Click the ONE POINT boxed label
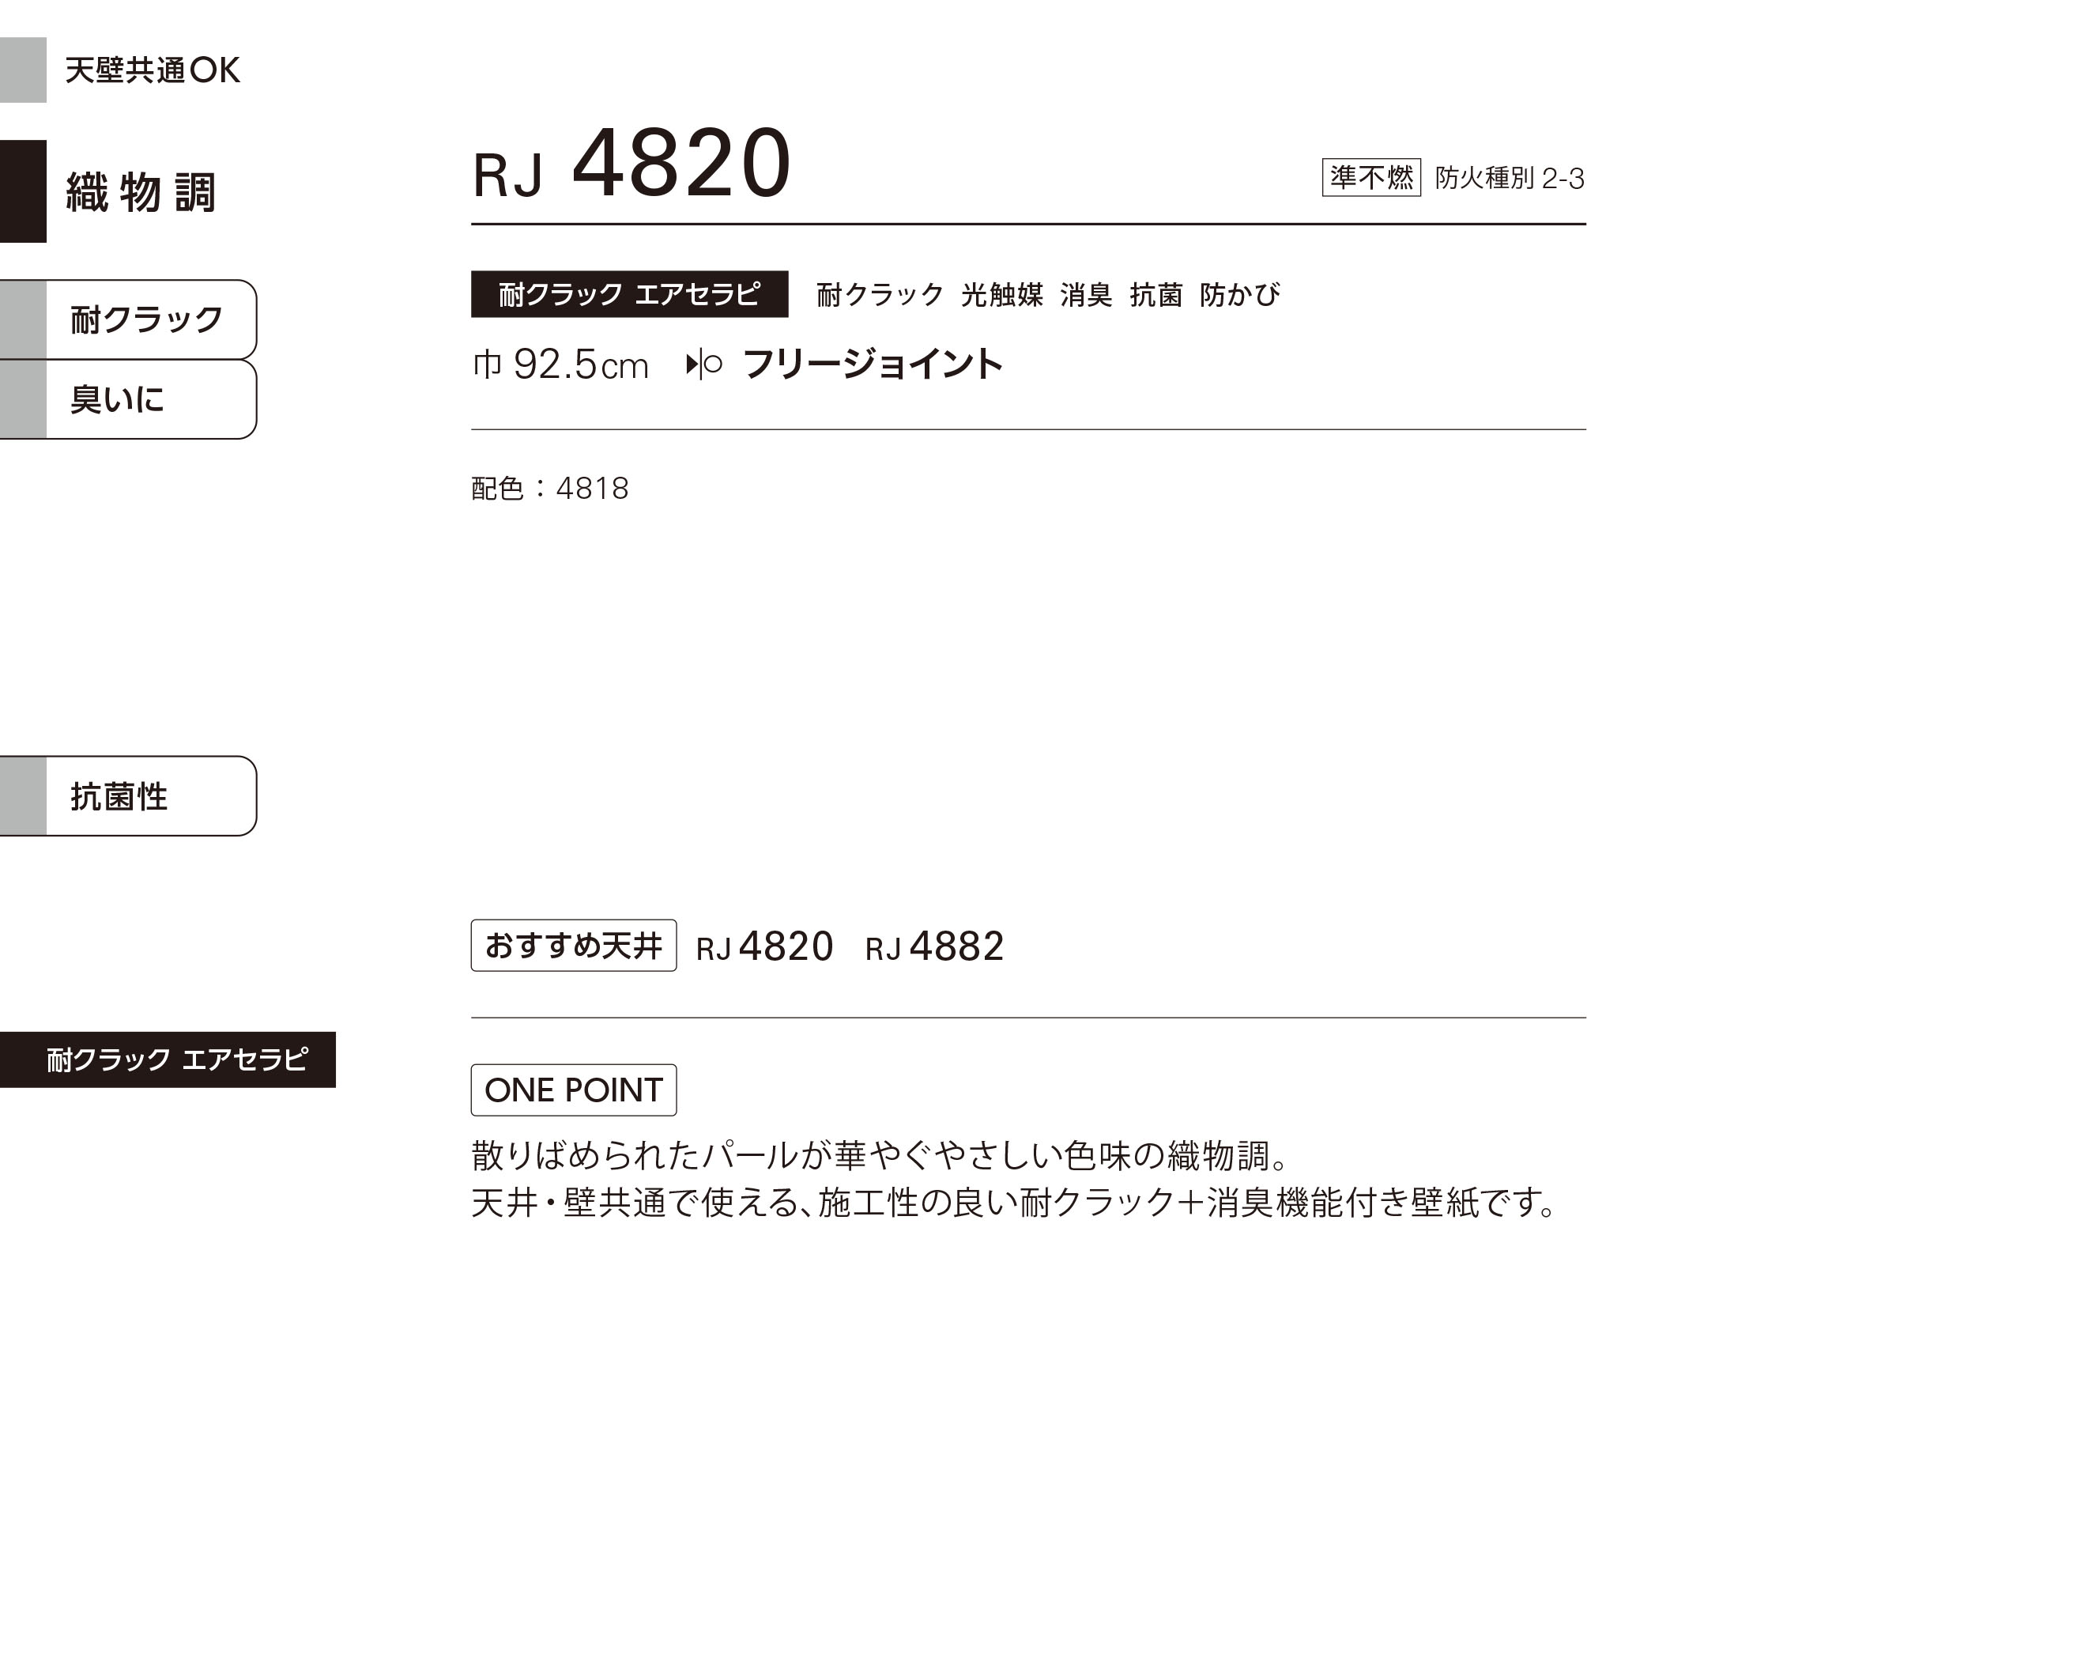2081x1662 pixels. [573, 1090]
